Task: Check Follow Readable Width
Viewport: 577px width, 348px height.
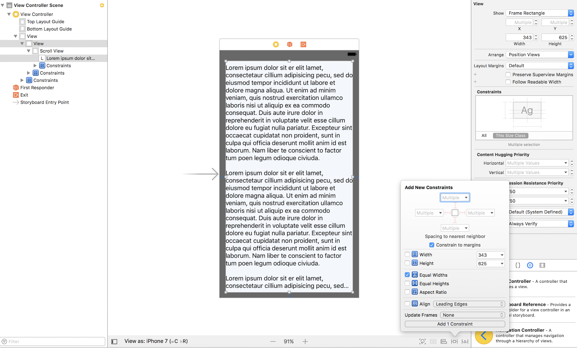Action: point(508,82)
